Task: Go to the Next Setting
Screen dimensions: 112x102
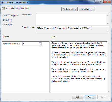Action: point(87,9)
